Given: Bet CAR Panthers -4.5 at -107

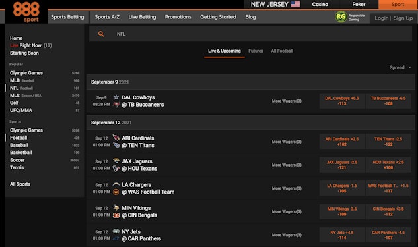Looking at the screenshot, I should pos(388,235).
